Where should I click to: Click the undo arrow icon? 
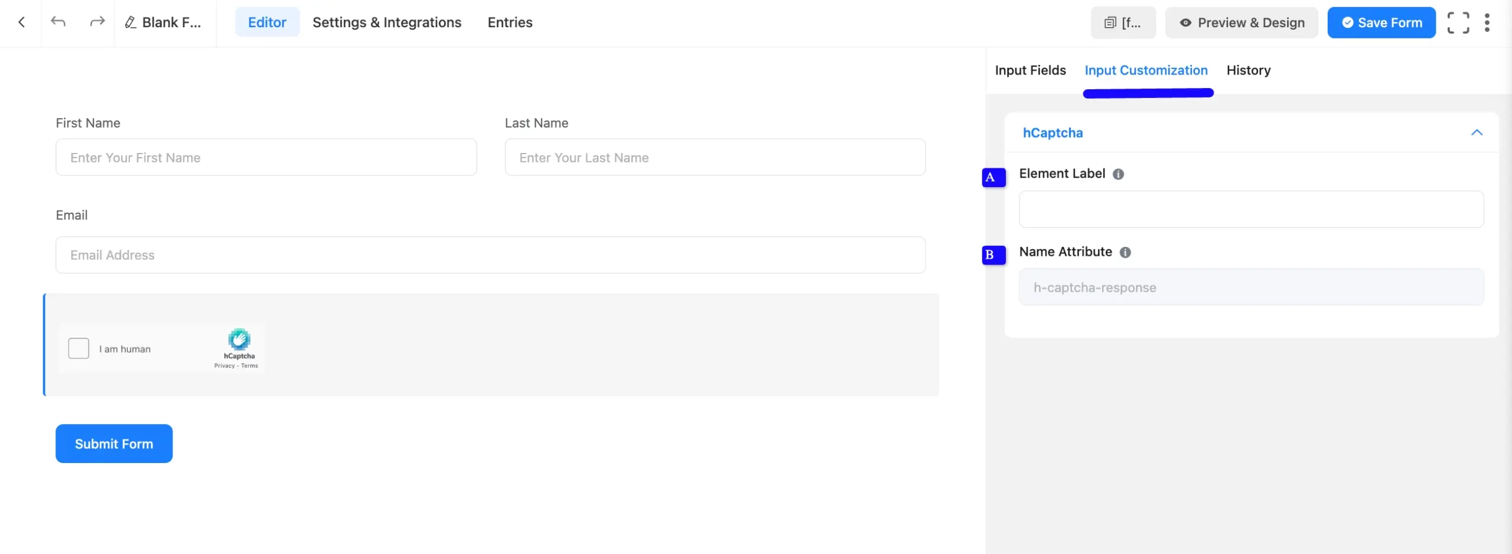[58, 22]
